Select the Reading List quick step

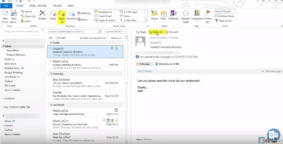pos(103,12)
